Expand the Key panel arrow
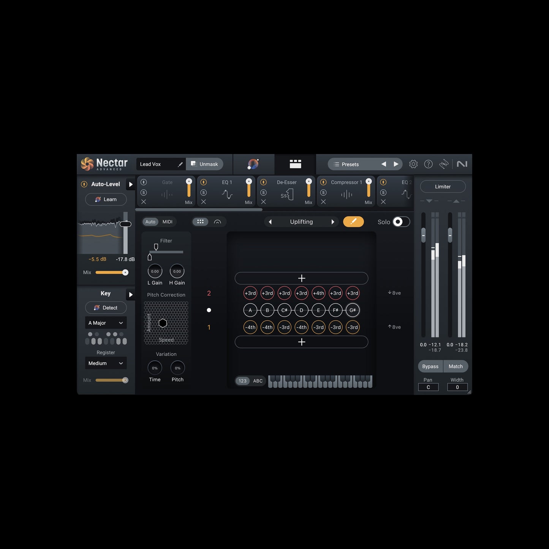 131,294
